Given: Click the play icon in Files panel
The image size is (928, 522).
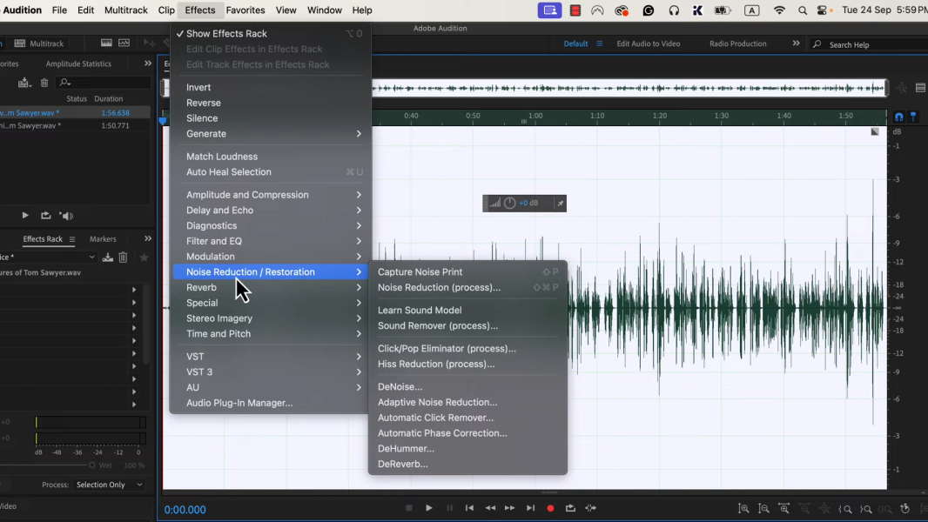Looking at the screenshot, I should [25, 216].
